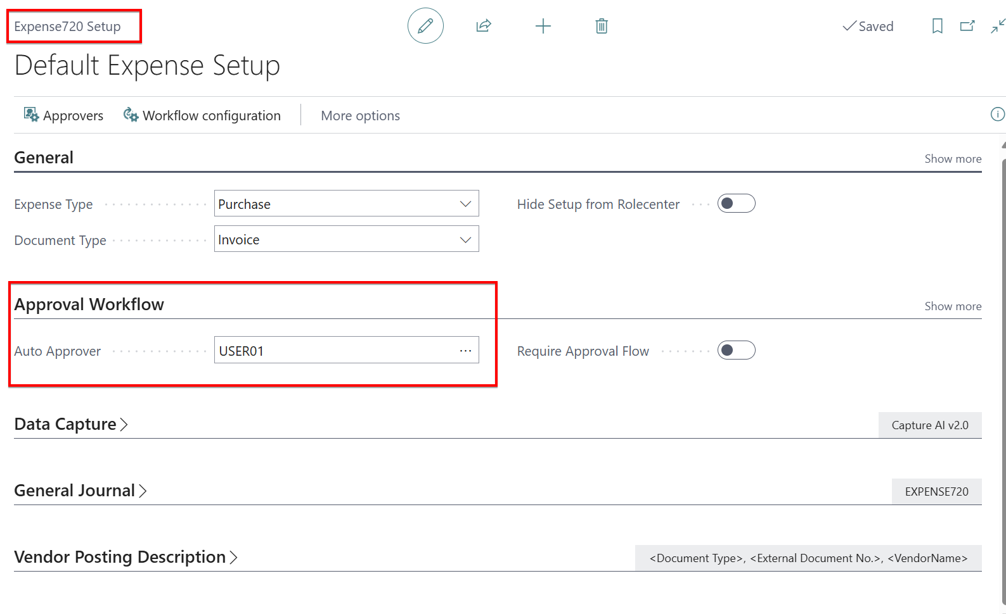The image size is (1006, 614).
Task: Open Workflow configuration action
Action: [202, 115]
